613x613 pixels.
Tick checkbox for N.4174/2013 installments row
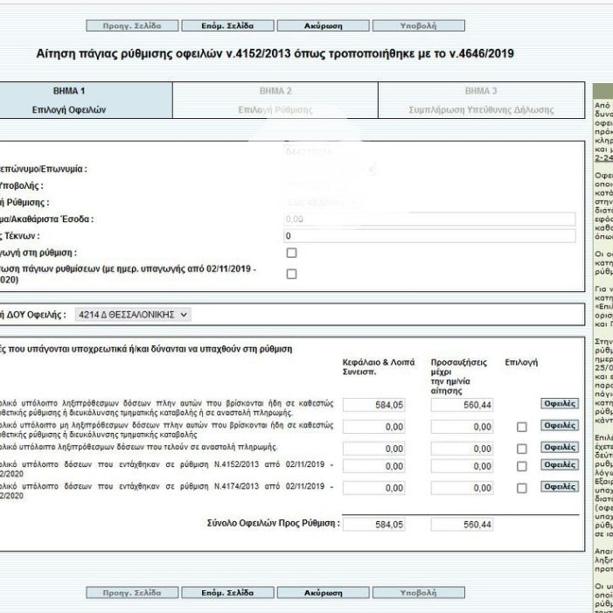click(521, 488)
